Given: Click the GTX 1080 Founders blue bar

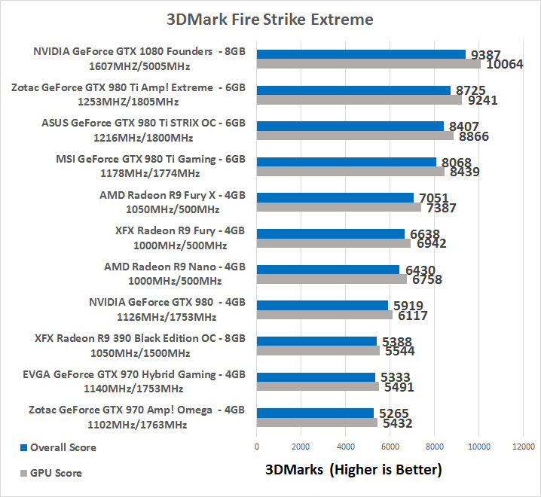Looking at the screenshot, I should (361, 54).
